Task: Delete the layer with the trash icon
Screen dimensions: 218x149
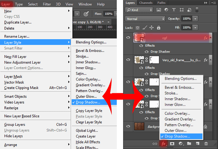Action: (x=206, y=143)
